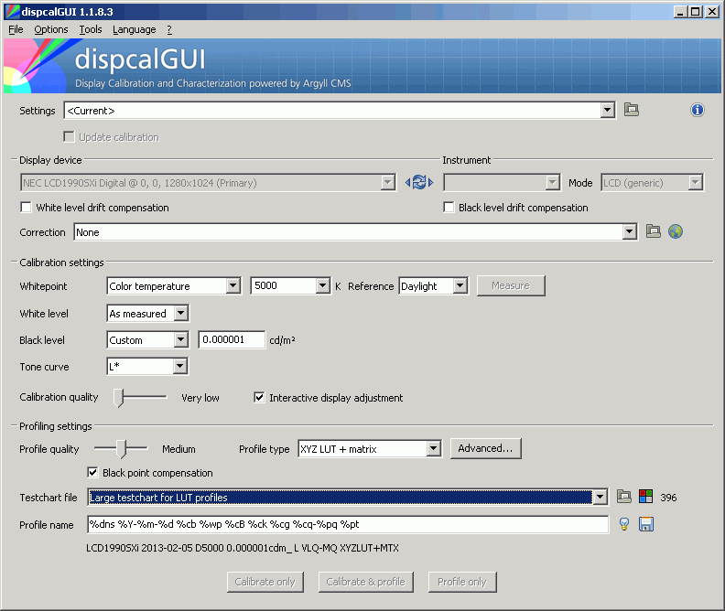The image size is (725, 611).
Task: Show profile name placeholders lightbulb icon
Action: point(624,524)
